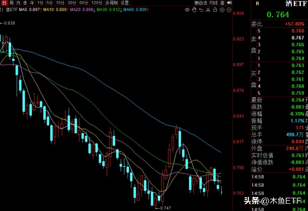Switch to yearly (年) chart period
The width and height of the screenshot is (308, 211).
click(x=32, y=3)
